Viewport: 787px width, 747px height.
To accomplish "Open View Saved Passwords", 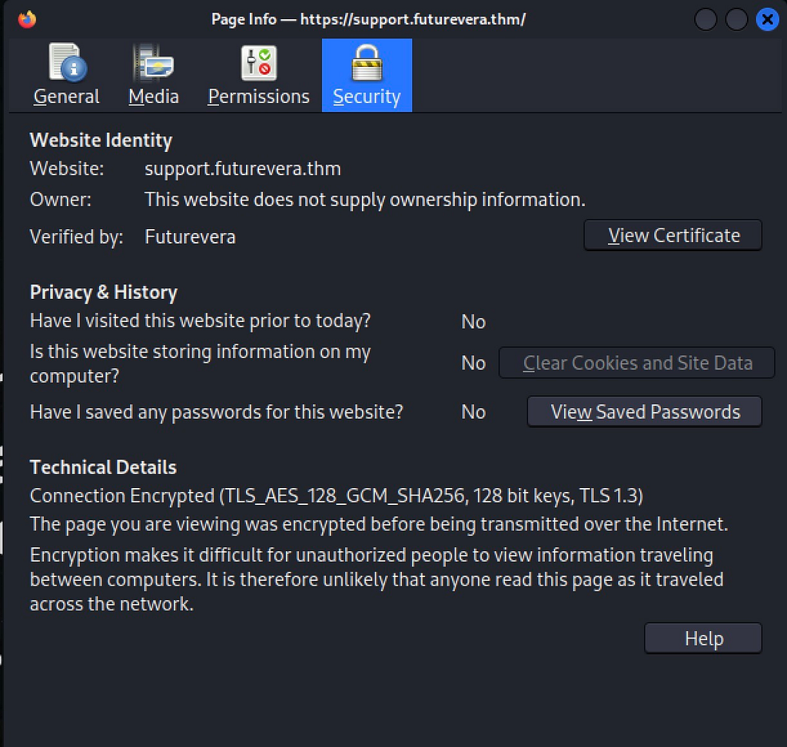I will click(x=645, y=412).
